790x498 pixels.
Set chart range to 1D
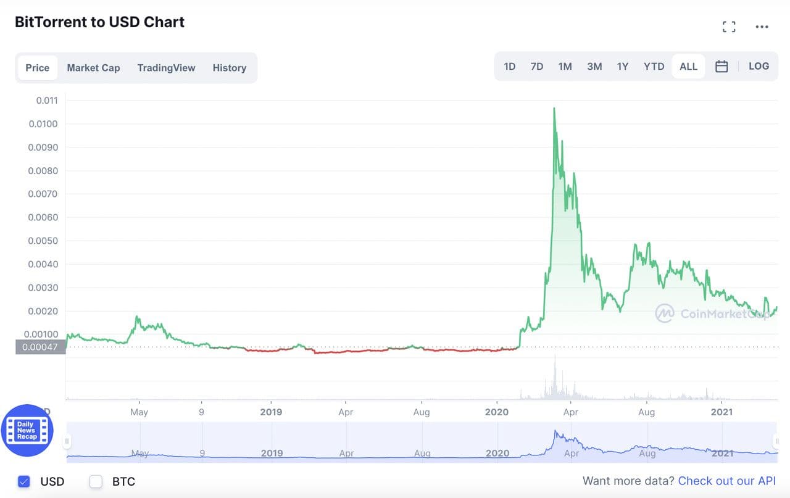tap(509, 67)
